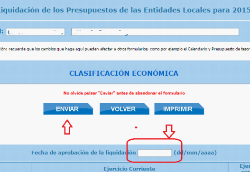Click the red up arrow below ENVIAR
The image size is (250, 172).
[x=67, y=127]
